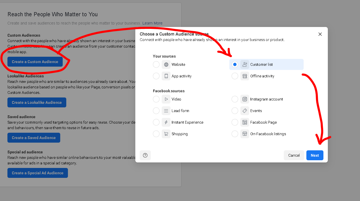Screen dimensions: 360x201
Task: Click the store icon beside Offline activity
Action: (x=245, y=76)
